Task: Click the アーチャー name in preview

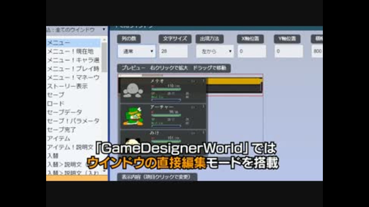Action: coord(162,107)
